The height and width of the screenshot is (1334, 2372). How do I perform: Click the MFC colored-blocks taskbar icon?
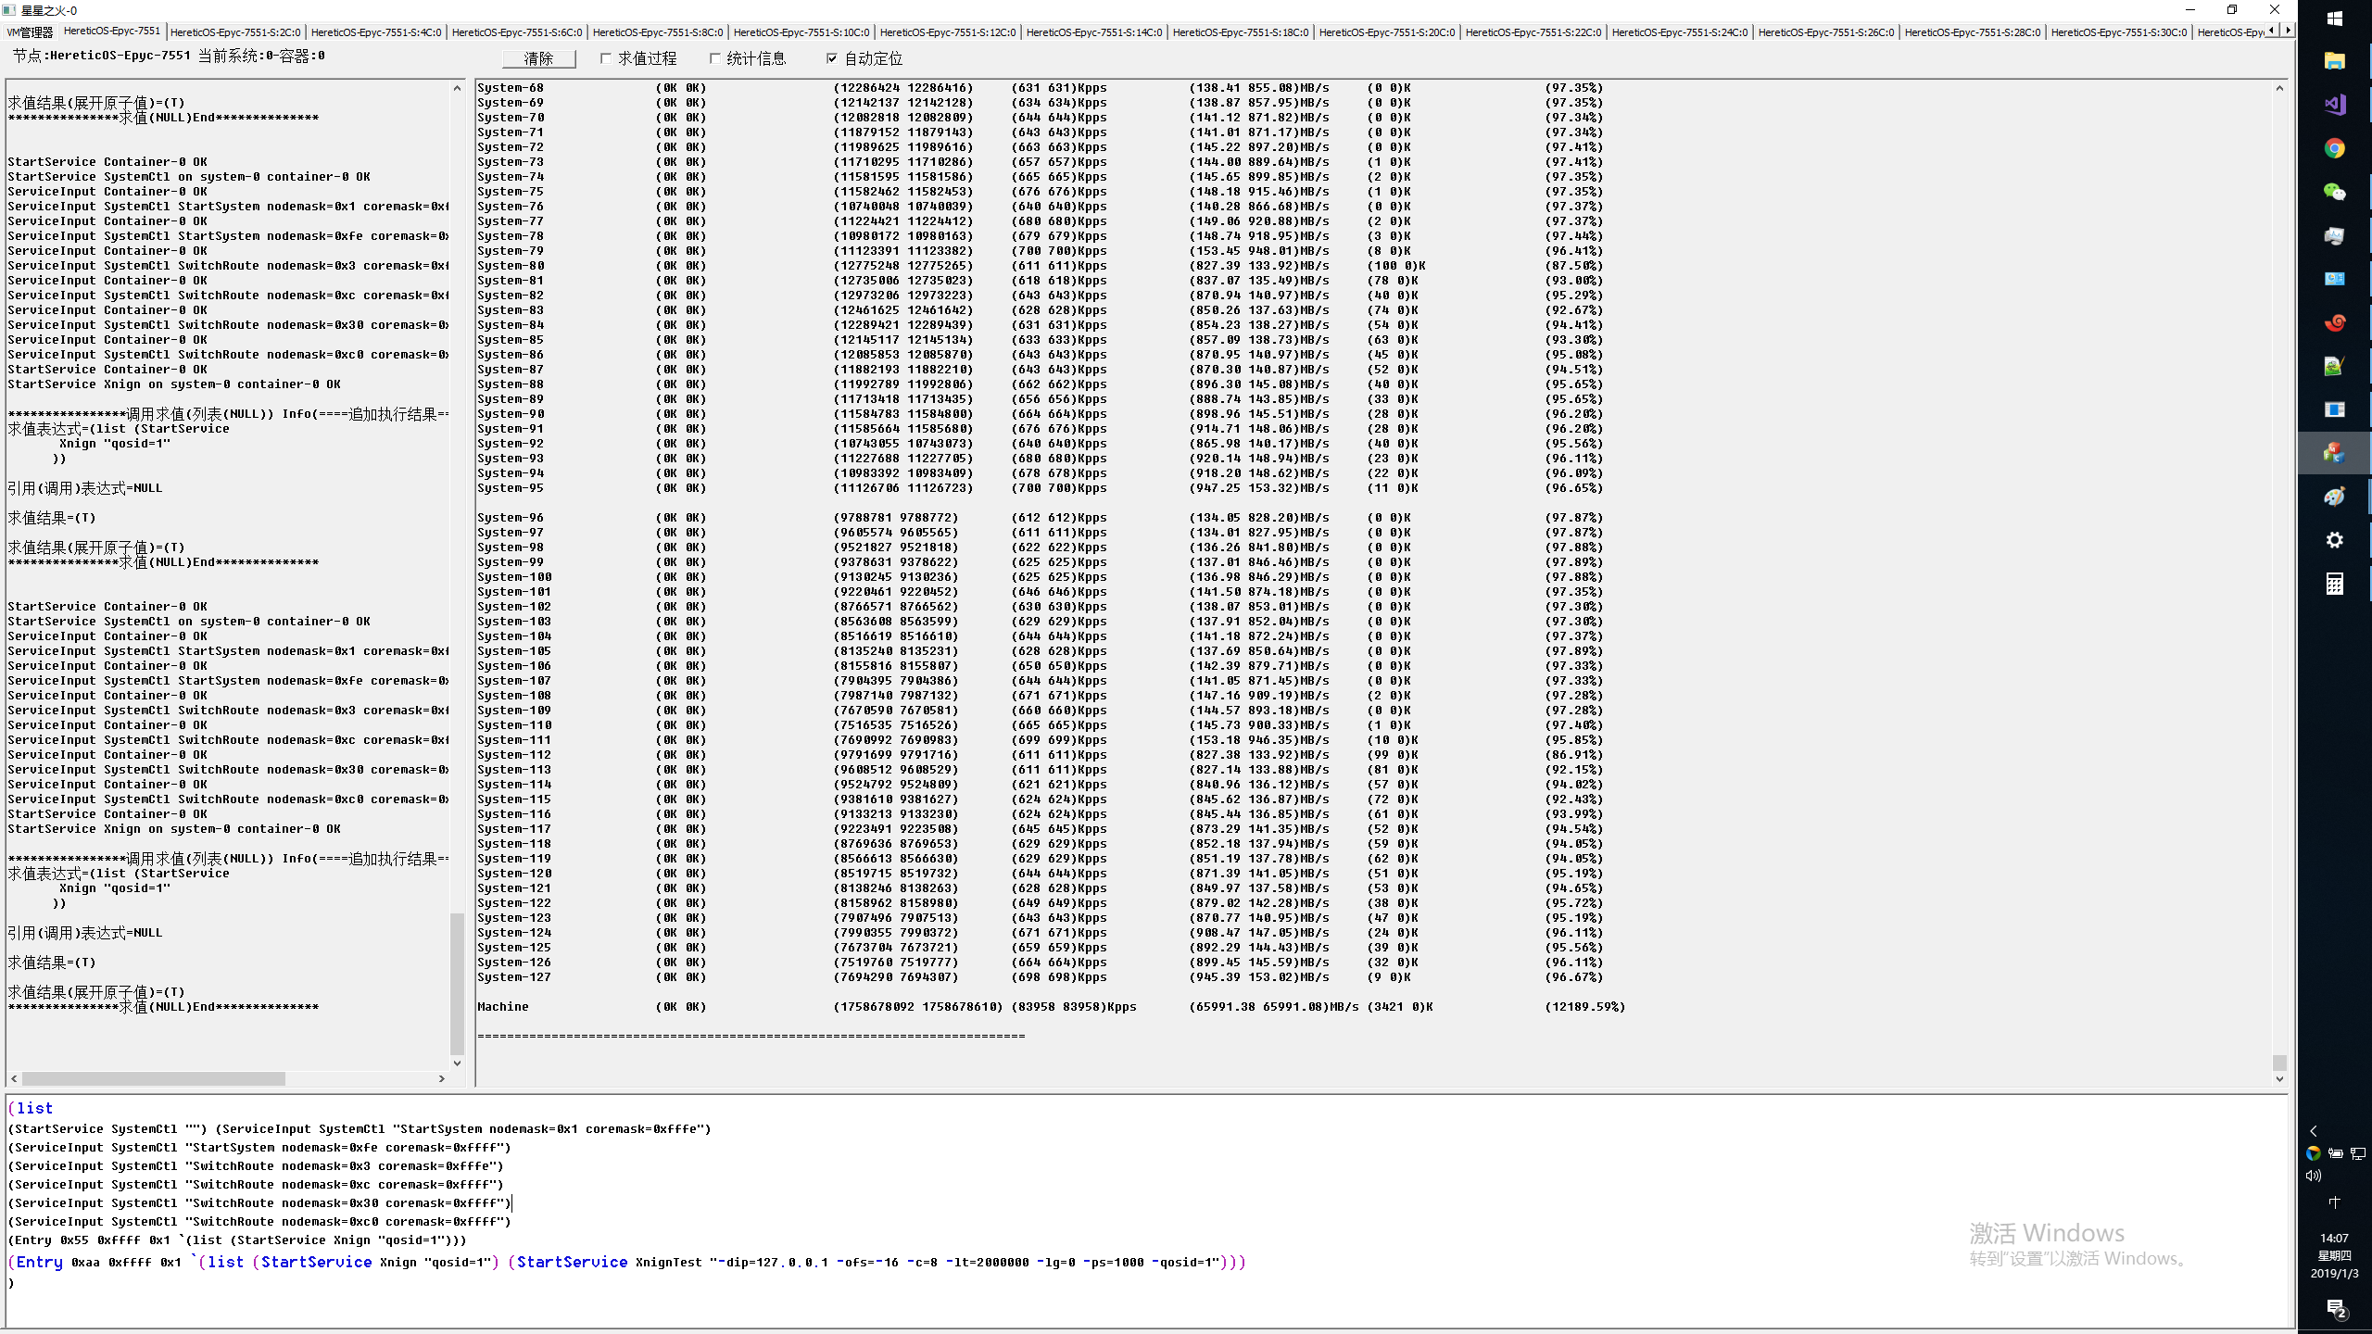click(x=2334, y=453)
